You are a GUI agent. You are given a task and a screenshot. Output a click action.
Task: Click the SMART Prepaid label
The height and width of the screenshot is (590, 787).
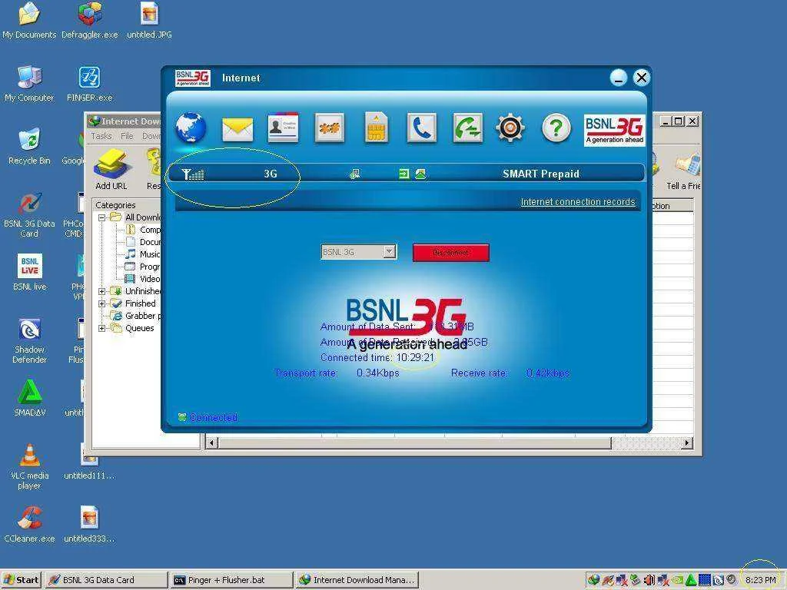click(541, 174)
